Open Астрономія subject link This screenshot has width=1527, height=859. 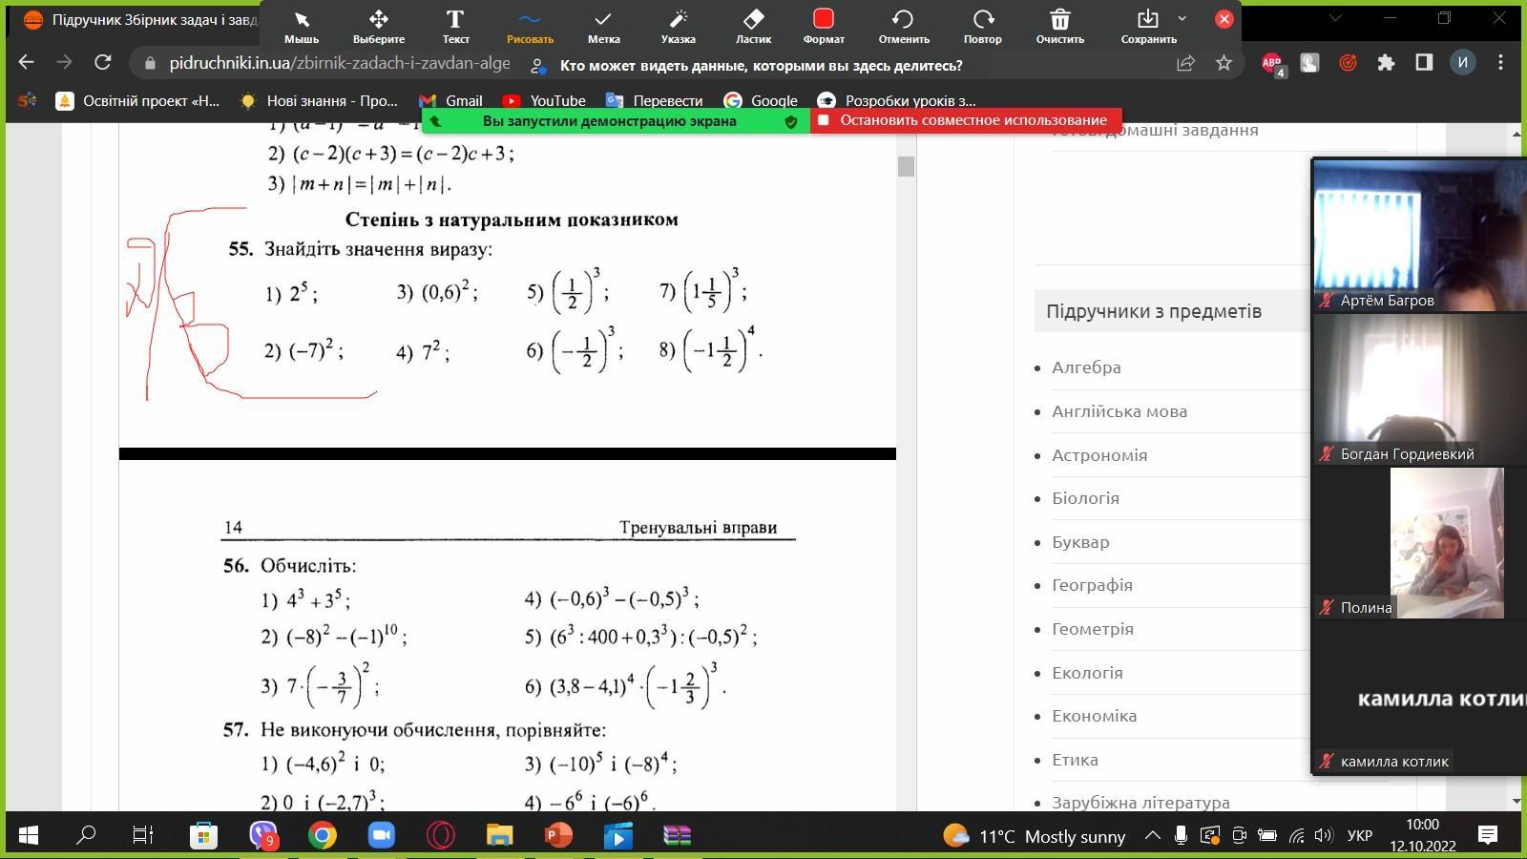point(1099,455)
